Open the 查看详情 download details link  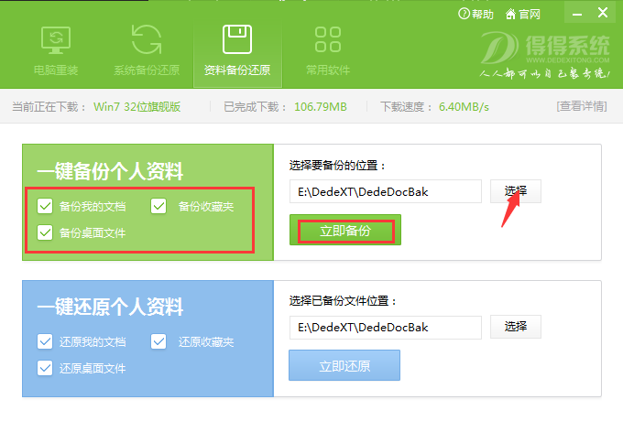581,106
